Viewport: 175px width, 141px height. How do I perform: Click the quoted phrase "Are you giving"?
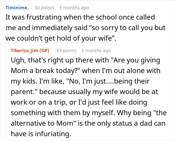[x=137, y=60]
